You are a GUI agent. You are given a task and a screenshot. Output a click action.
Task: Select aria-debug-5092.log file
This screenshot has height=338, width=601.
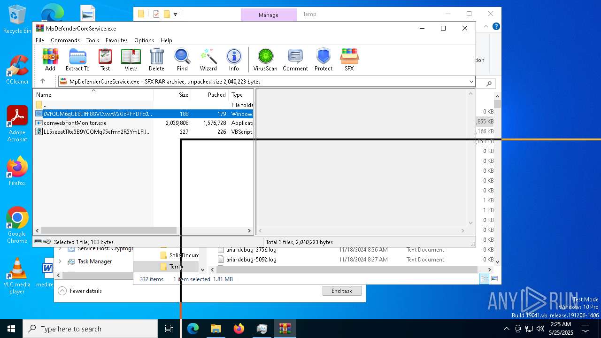pyautogui.click(x=251, y=260)
